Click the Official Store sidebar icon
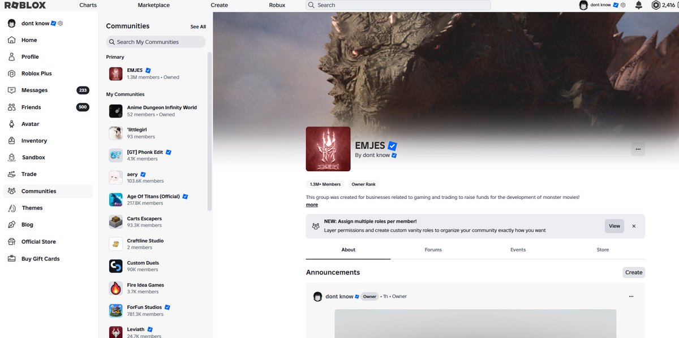Viewport: 679px width, 338px height. tap(11, 241)
